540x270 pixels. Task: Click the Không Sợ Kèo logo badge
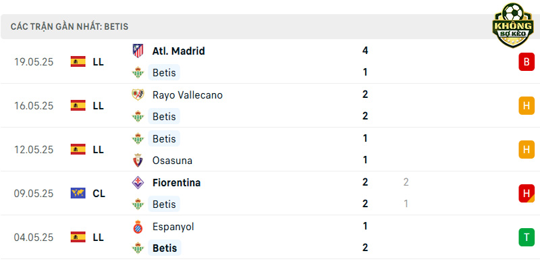512,25
